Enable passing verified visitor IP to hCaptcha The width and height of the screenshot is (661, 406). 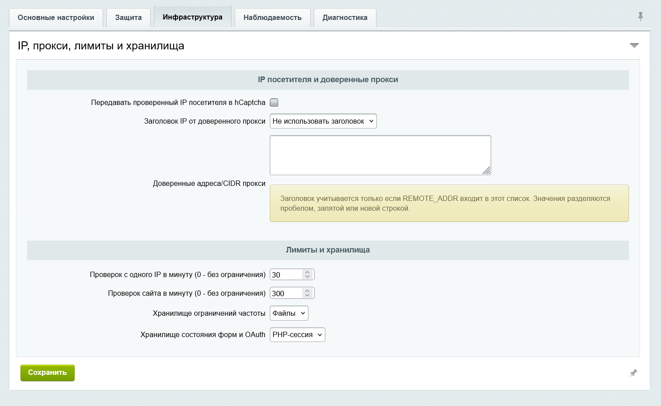pyautogui.click(x=274, y=103)
